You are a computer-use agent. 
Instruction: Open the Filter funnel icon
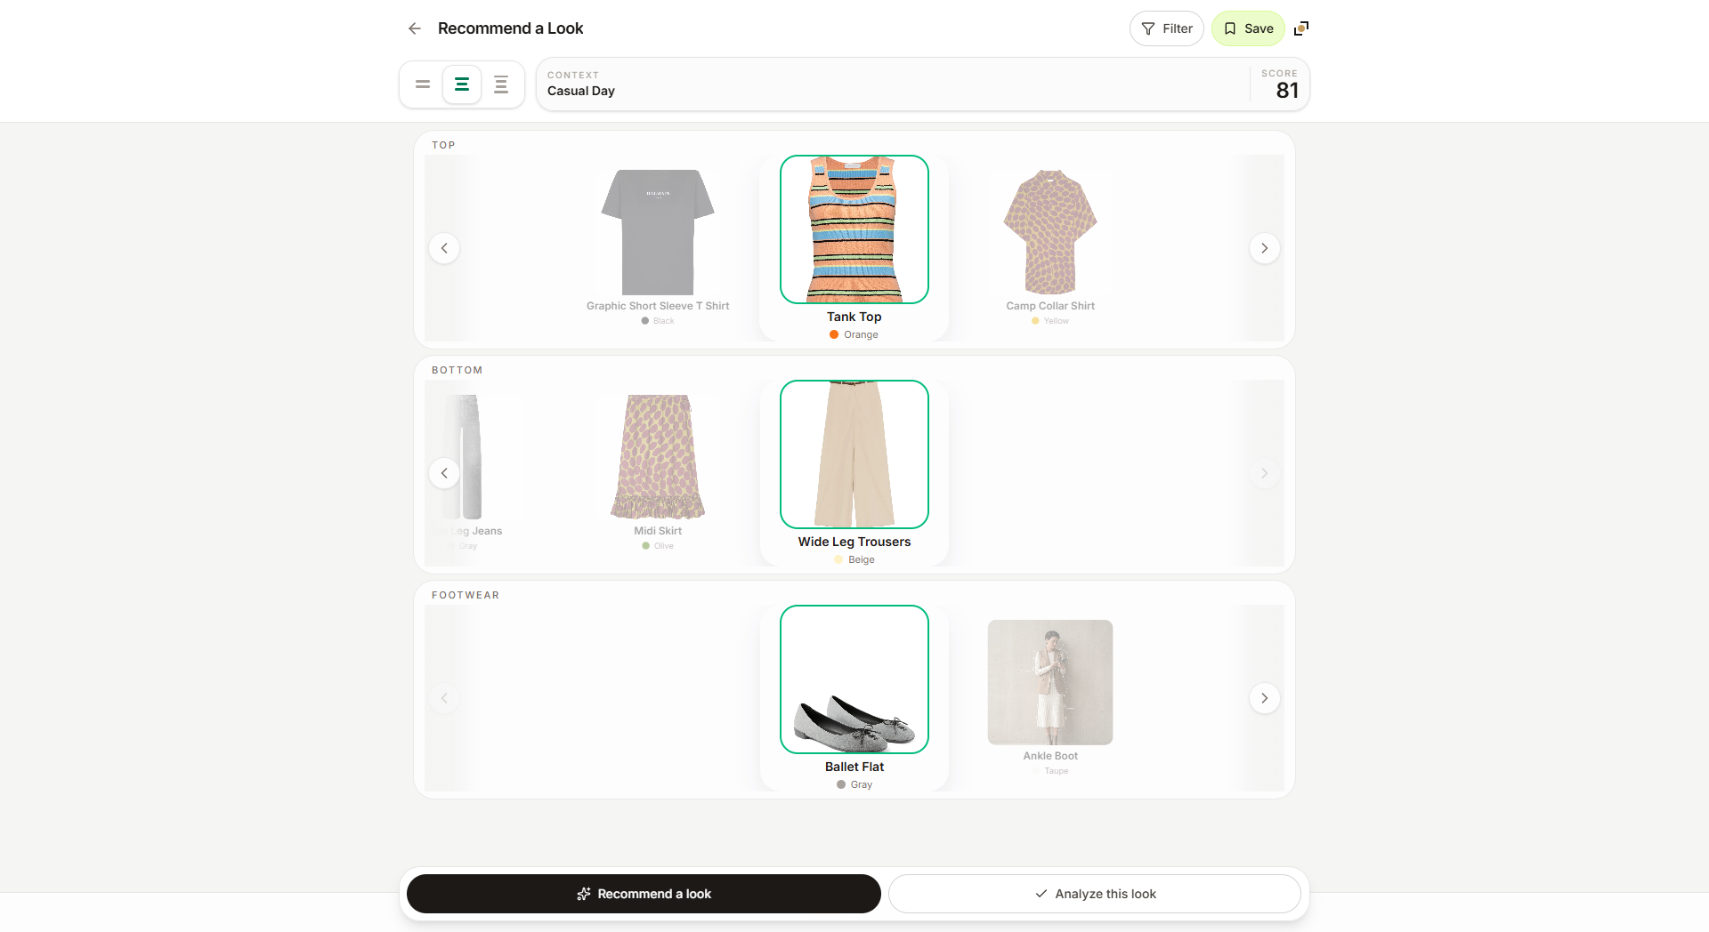[1148, 28]
